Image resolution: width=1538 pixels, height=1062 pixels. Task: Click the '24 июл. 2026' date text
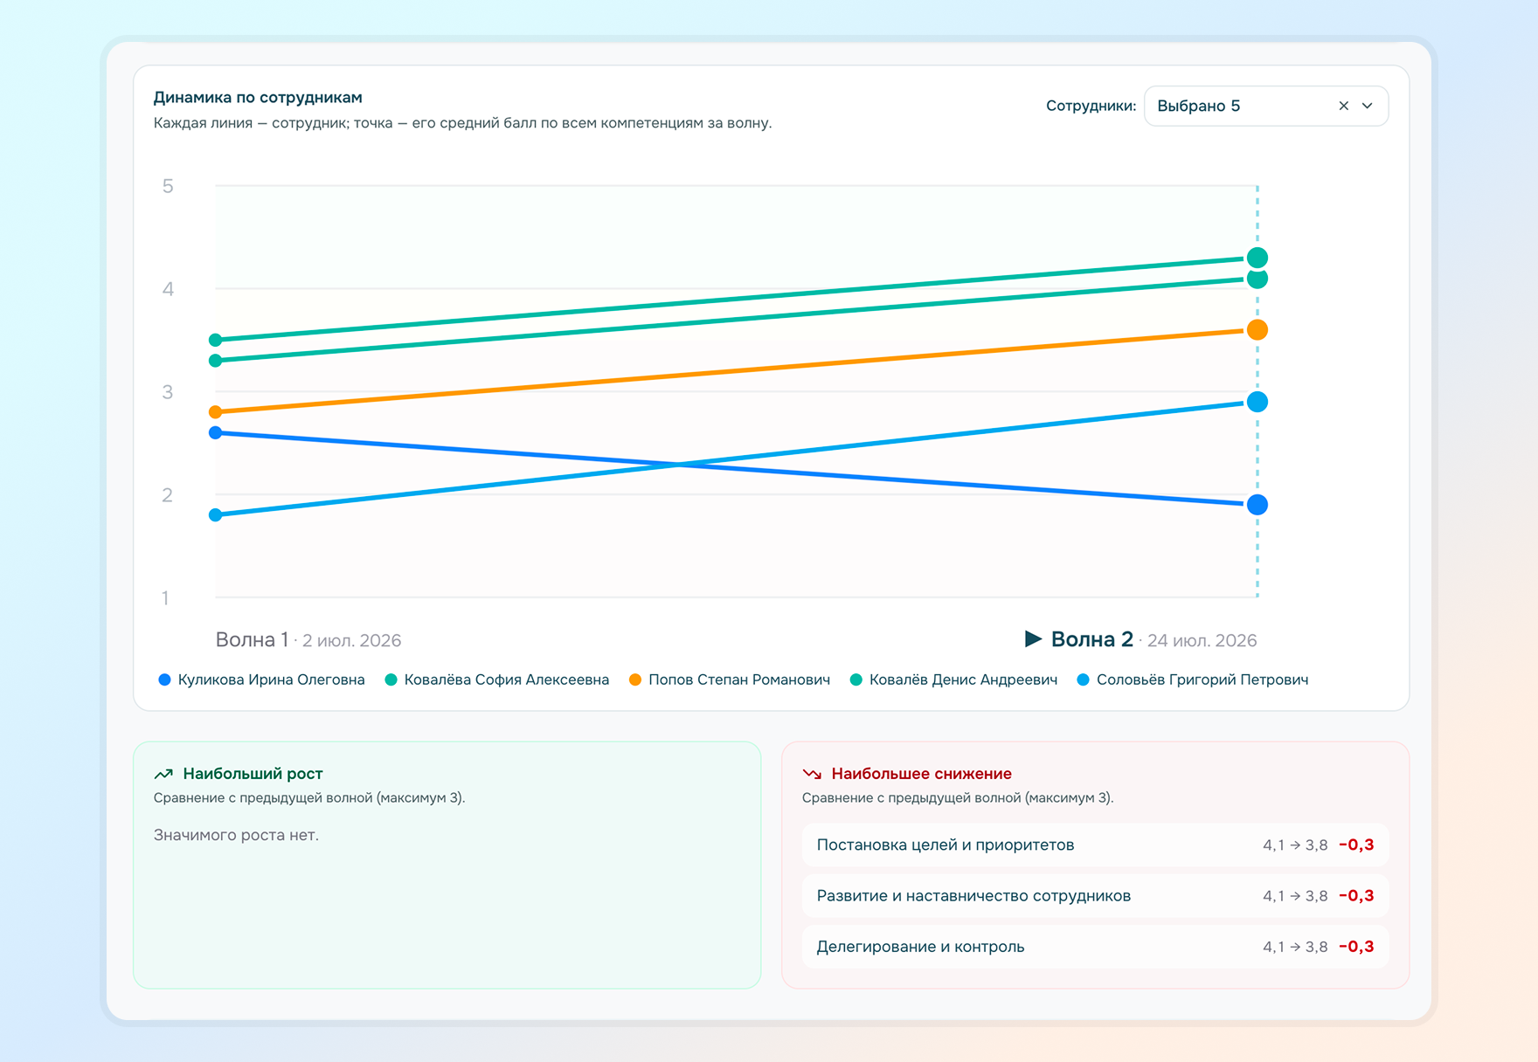coord(1202,640)
